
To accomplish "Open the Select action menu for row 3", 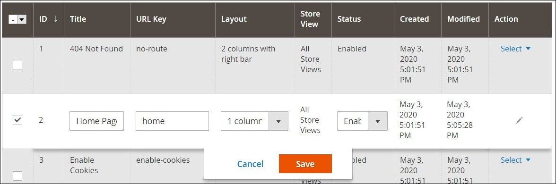I will (515, 160).
